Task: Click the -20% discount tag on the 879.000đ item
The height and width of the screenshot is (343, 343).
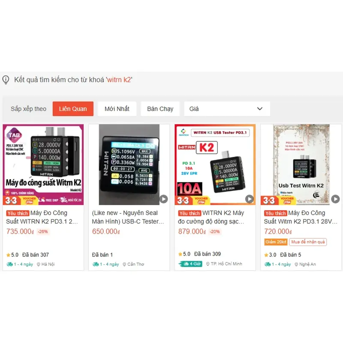Action: [215, 232]
